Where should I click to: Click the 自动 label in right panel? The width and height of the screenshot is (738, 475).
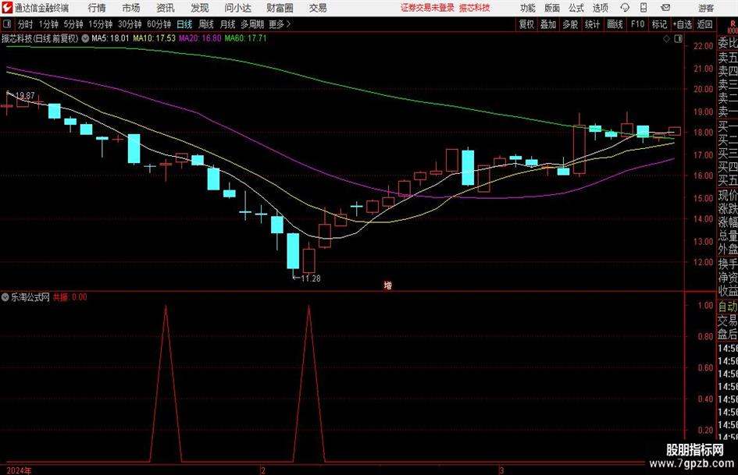(x=728, y=307)
